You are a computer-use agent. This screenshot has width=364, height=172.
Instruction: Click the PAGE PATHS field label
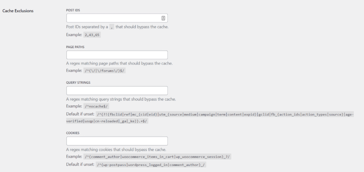point(75,47)
